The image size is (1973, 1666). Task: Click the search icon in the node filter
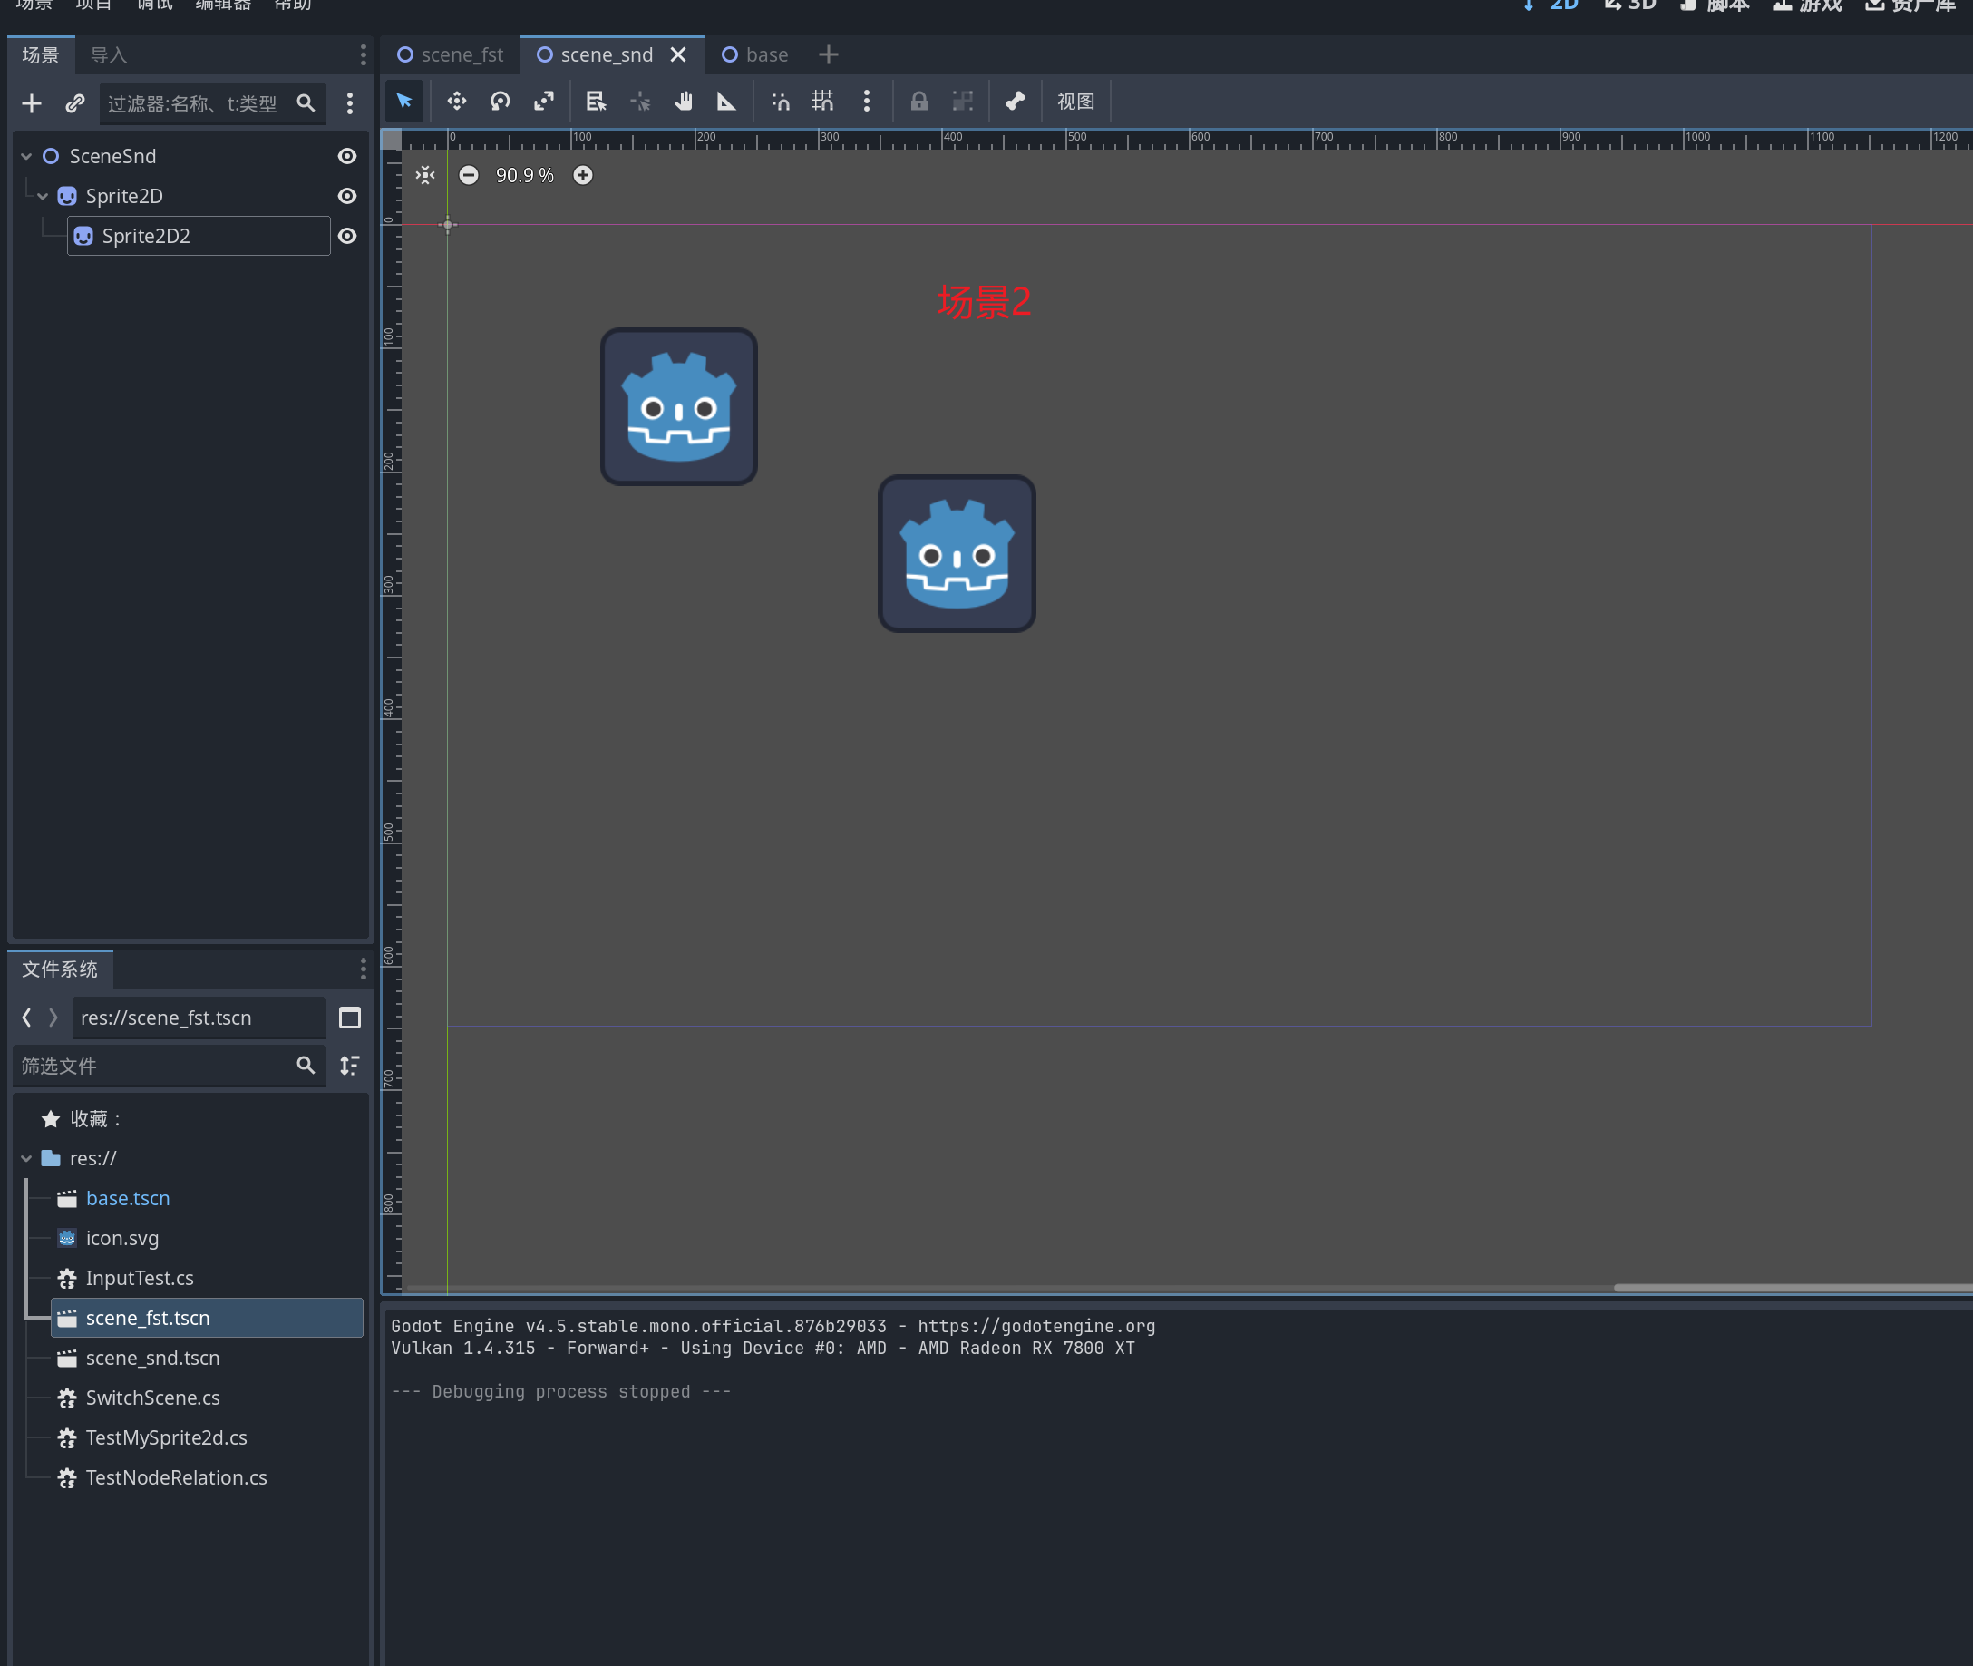(x=306, y=103)
